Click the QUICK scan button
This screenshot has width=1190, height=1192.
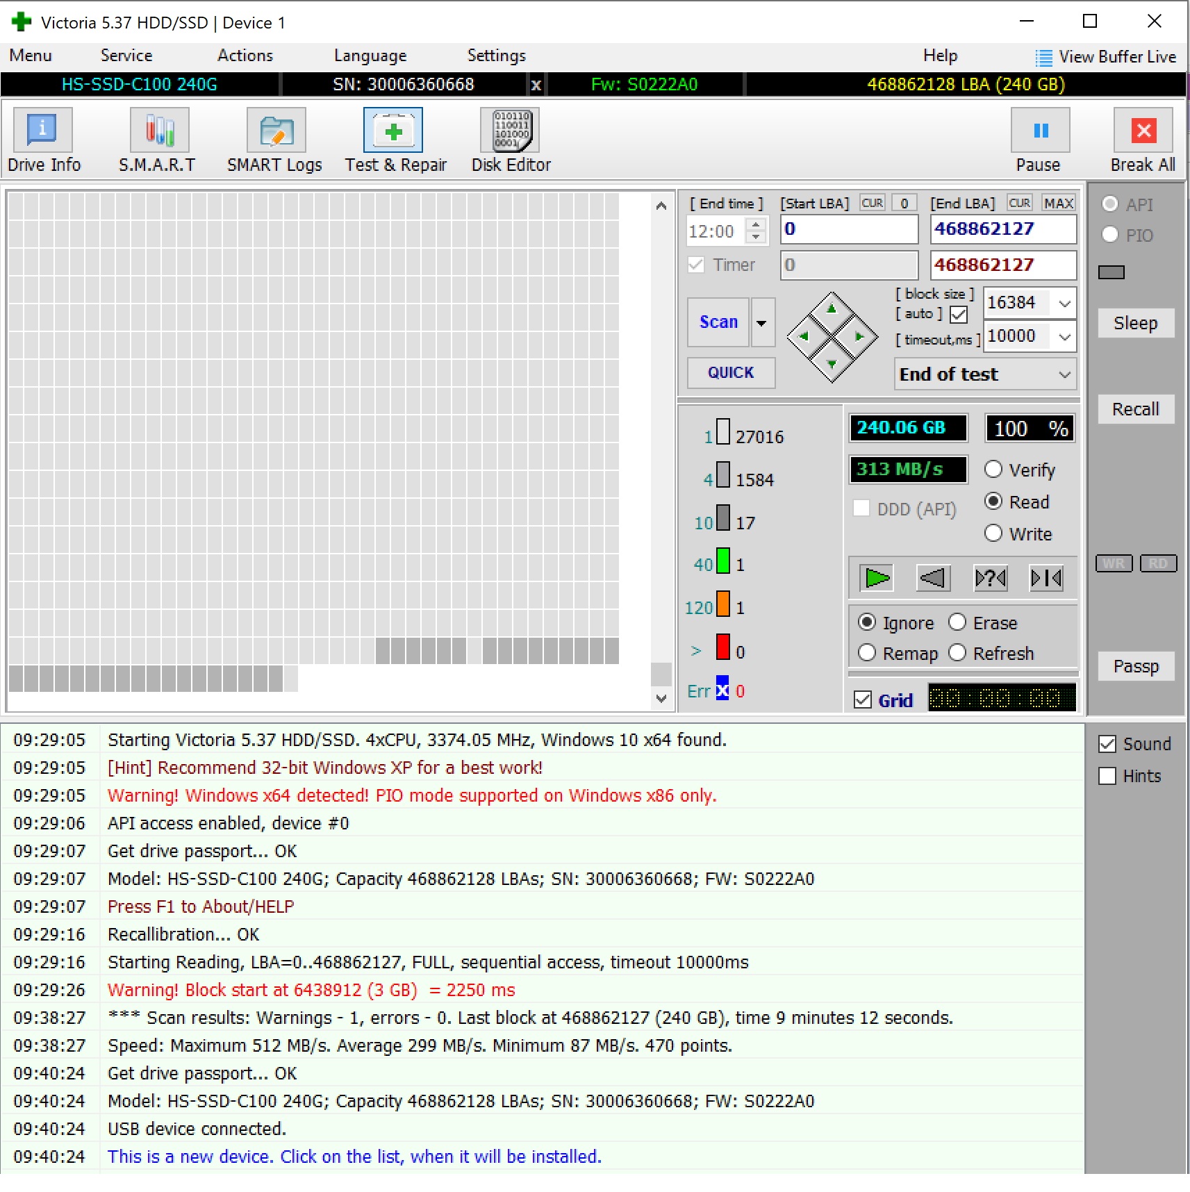(731, 373)
